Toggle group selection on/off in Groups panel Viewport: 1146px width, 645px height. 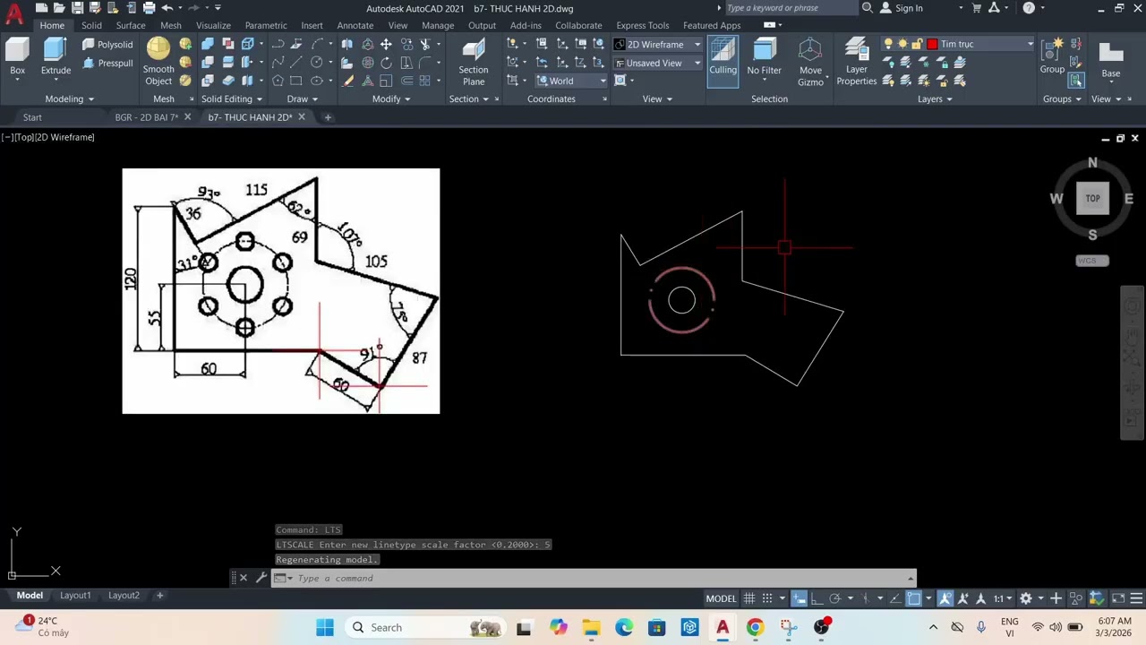pyautogui.click(x=1076, y=81)
